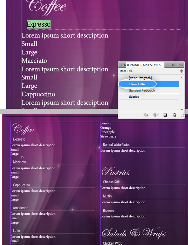Apply the Subtitle paragraph style
The image size is (188, 245).
coord(149,96)
